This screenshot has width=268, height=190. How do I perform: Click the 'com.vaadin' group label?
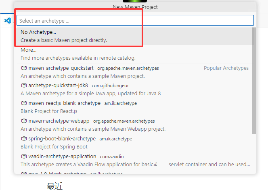pyautogui.click(x=112, y=157)
